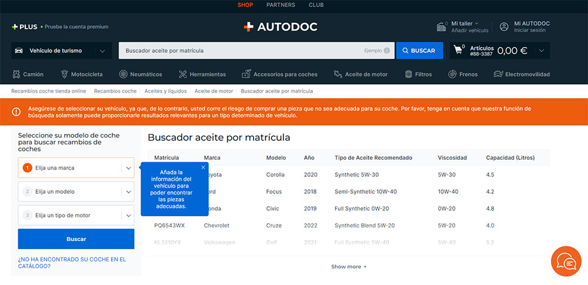Image resolution: width=588 pixels, height=285 pixels.
Task: Switch to the CLUB tab
Action: coord(316,5)
